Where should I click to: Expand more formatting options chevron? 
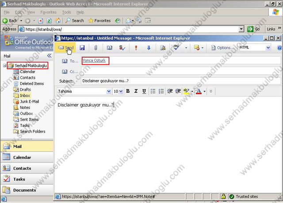click(x=211, y=91)
